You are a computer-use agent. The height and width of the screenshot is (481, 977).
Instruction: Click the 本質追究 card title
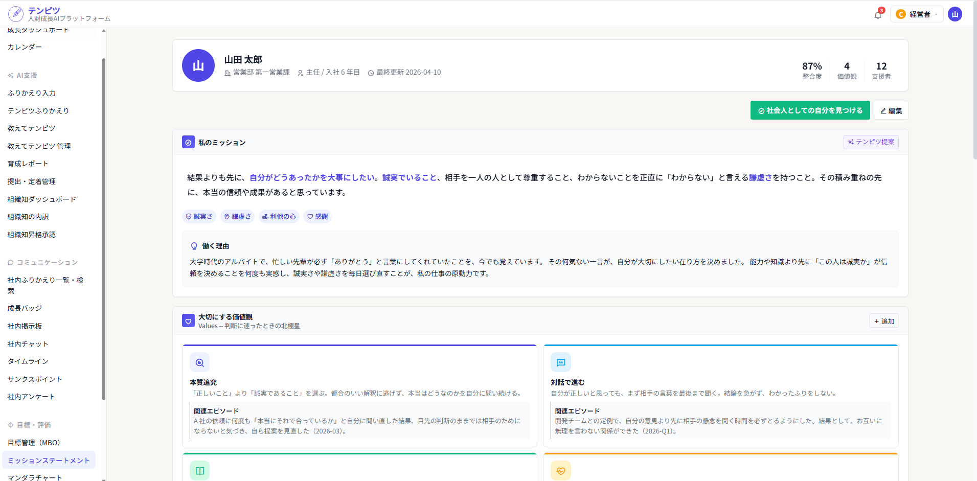click(203, 382)
